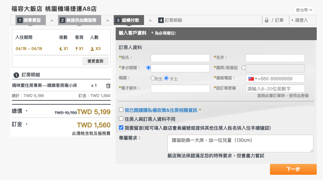Click the trash icon to delete room
The width and height of the screenshot is (323, 180).
[x=108, y=86]
